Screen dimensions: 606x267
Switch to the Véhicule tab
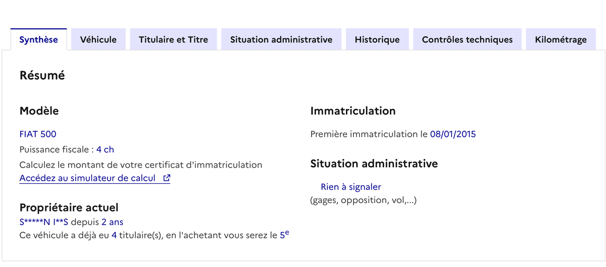pos(98,39)
